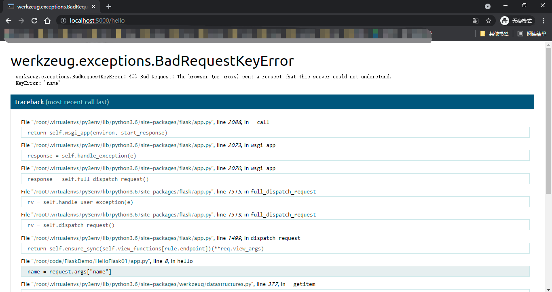Click file line for app.py line 2088 __call__
The width and height of the screenshot is (552, 292).
click(148, 122)
